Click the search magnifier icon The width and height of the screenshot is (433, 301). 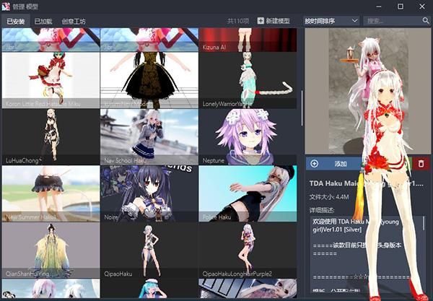(426, 21)
